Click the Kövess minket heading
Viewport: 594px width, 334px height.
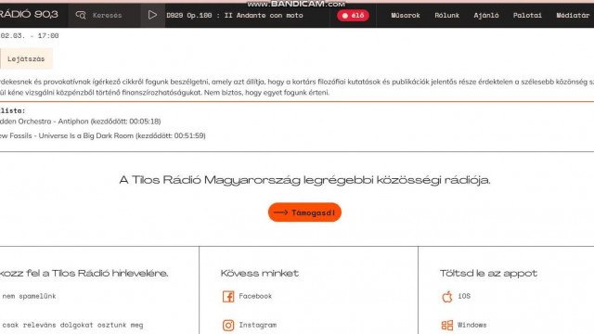click(260, 273)
